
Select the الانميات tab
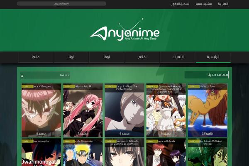tap(178, 57)
